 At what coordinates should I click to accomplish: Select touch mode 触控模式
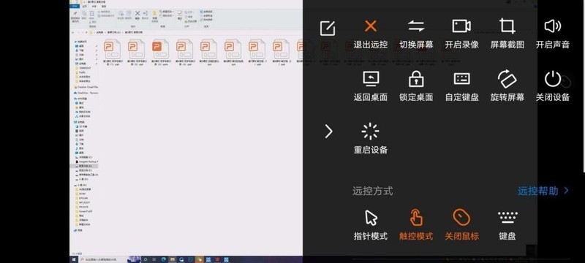416,225
